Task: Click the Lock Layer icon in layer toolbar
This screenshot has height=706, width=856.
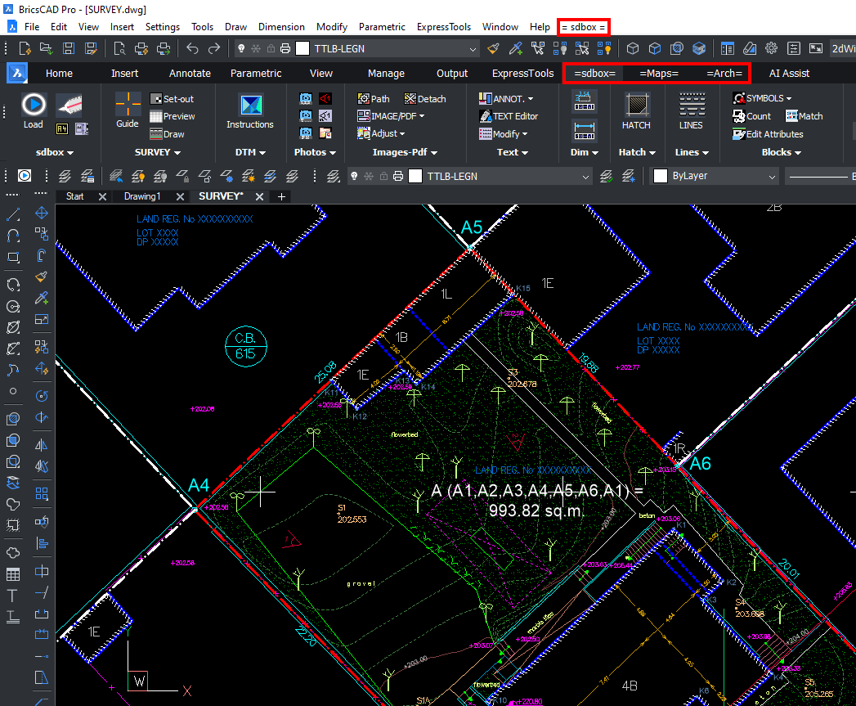Action: [182, 176]
